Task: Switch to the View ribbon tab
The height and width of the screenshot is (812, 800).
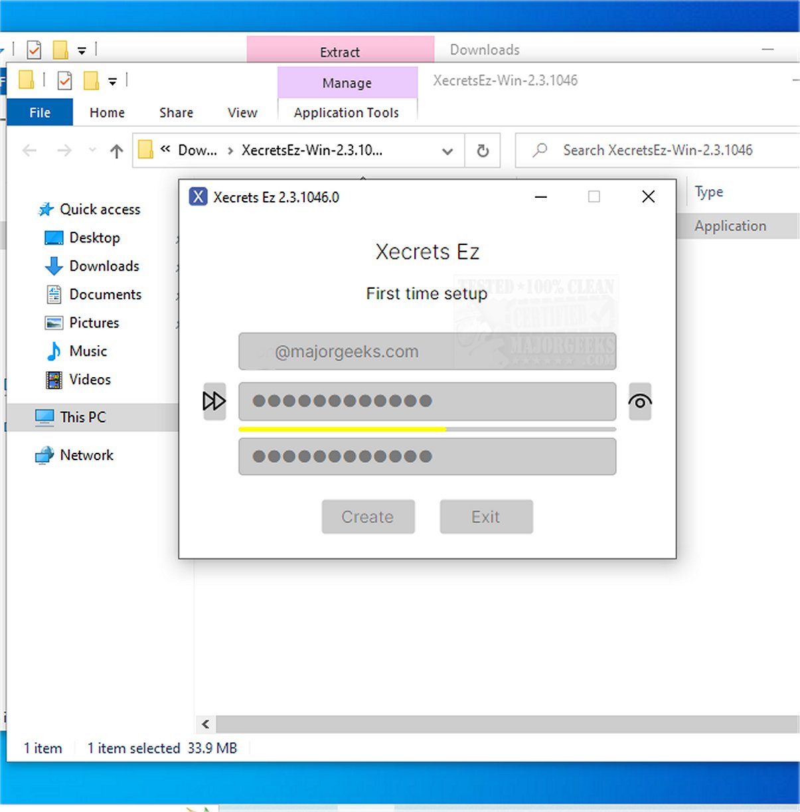Action: click(242, 112)
